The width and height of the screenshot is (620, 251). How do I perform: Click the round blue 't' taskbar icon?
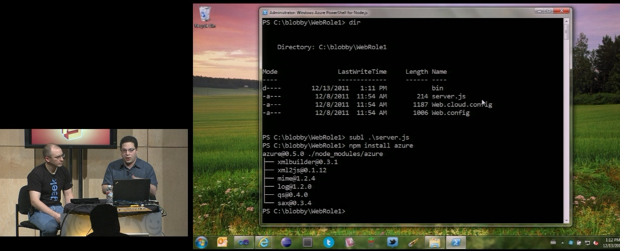[329, 242]
